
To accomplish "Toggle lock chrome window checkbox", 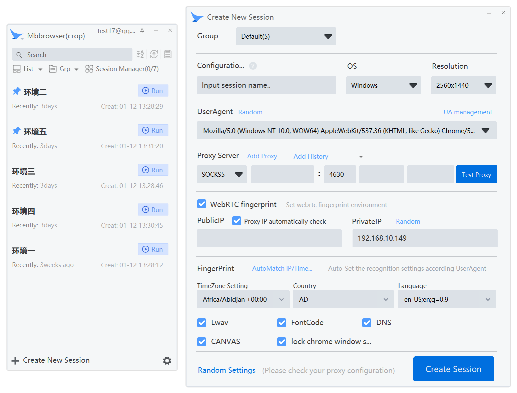I will coord(282,342).
